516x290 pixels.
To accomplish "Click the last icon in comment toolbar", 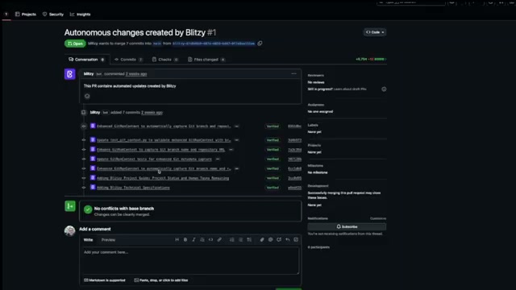I will 296,240.
